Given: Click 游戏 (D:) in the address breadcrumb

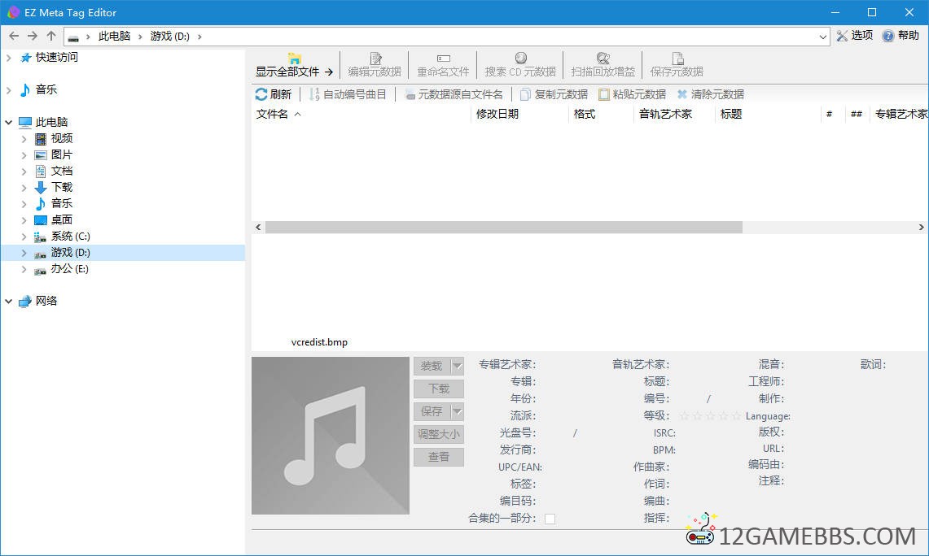Looking at the screenshot, I should pos(170,36).
